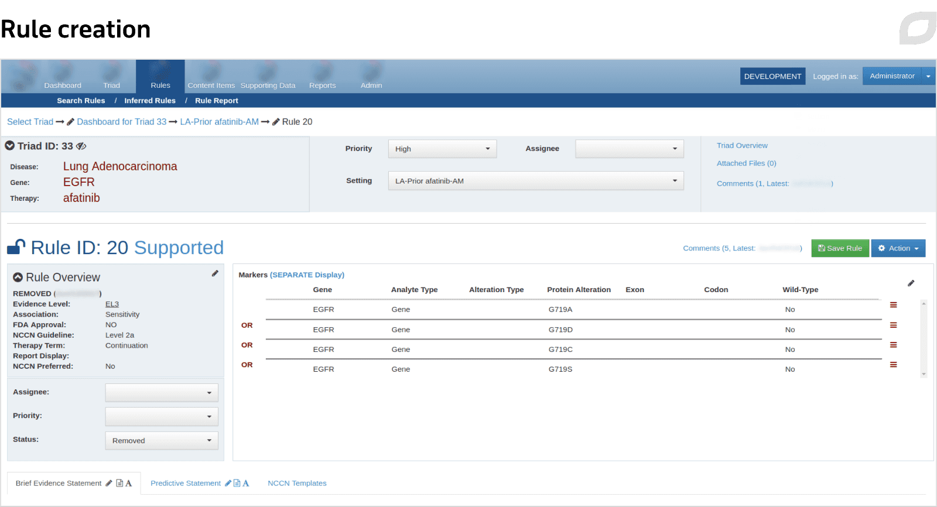This screenshot has width=937, height=507.
Task: Open the Rule Overview Assignee dropdown
Action: 162,393
